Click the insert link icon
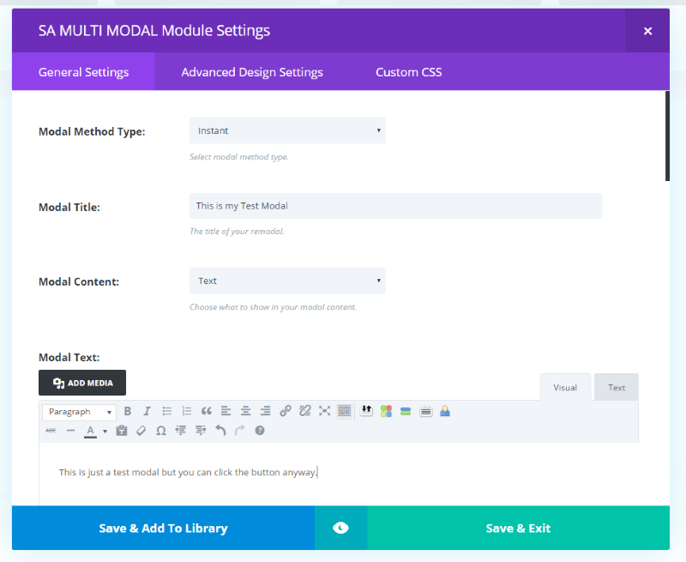This screenshot has height=562, width=686. (x=286, y=411)
